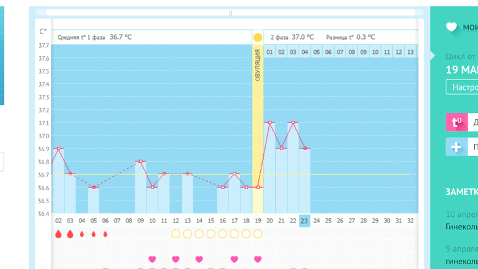Click the small blood drop under day 06

pyautogui.click(x=105, y=234)
